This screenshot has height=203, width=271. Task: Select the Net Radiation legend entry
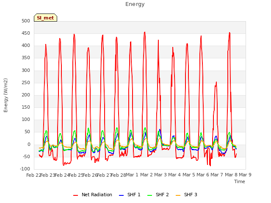[93, 195]
